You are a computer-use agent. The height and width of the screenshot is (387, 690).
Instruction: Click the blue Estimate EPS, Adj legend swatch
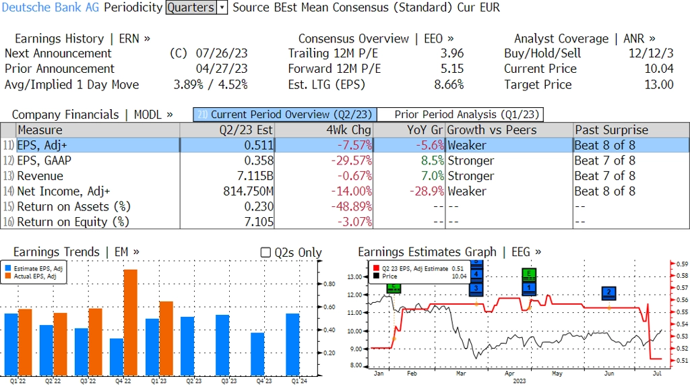pyautogui.click(x=8, y=268)
